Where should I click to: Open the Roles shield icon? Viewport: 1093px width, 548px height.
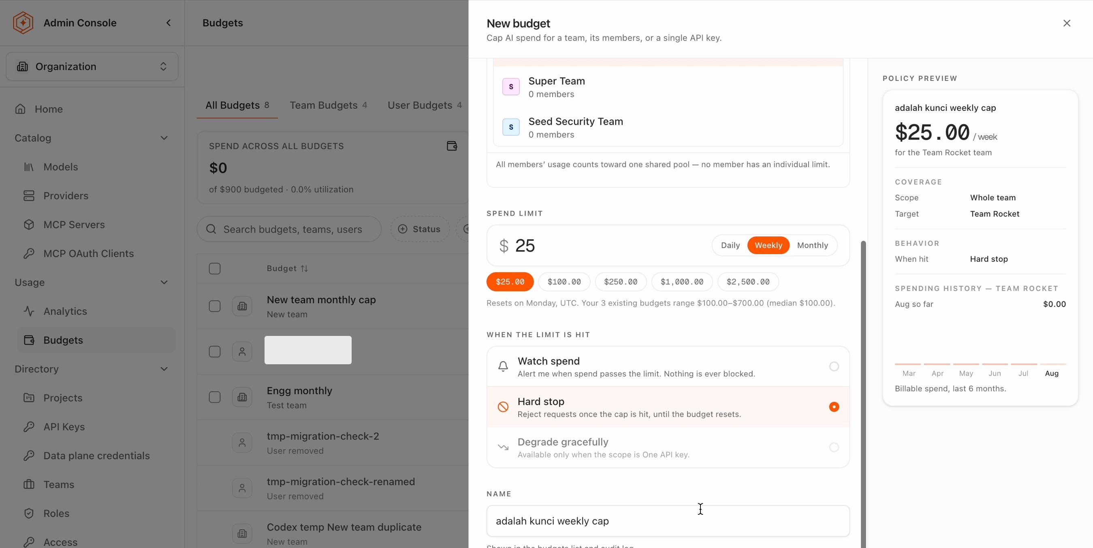29,513
